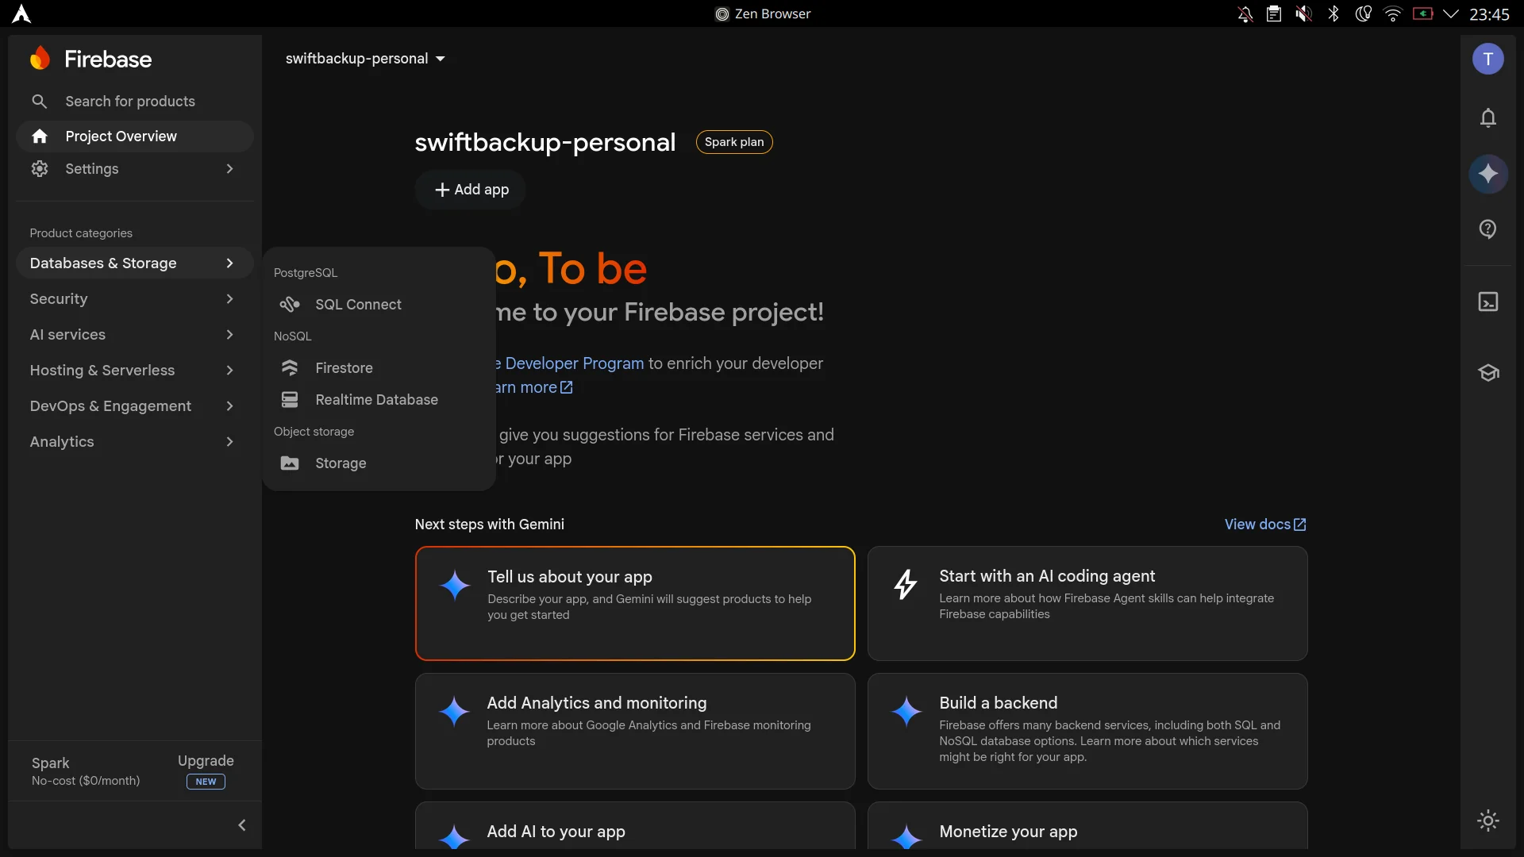Click the Add app button

point(471,190)
